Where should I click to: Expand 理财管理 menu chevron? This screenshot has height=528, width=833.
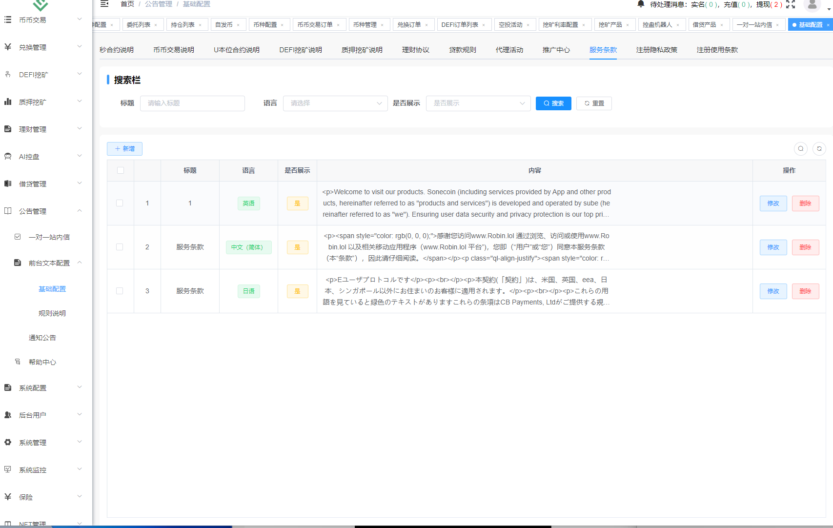click(80, 128)
